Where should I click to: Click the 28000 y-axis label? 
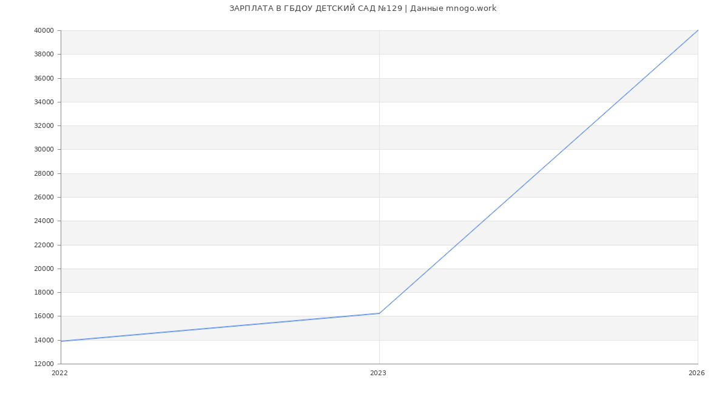pos(44,173)
